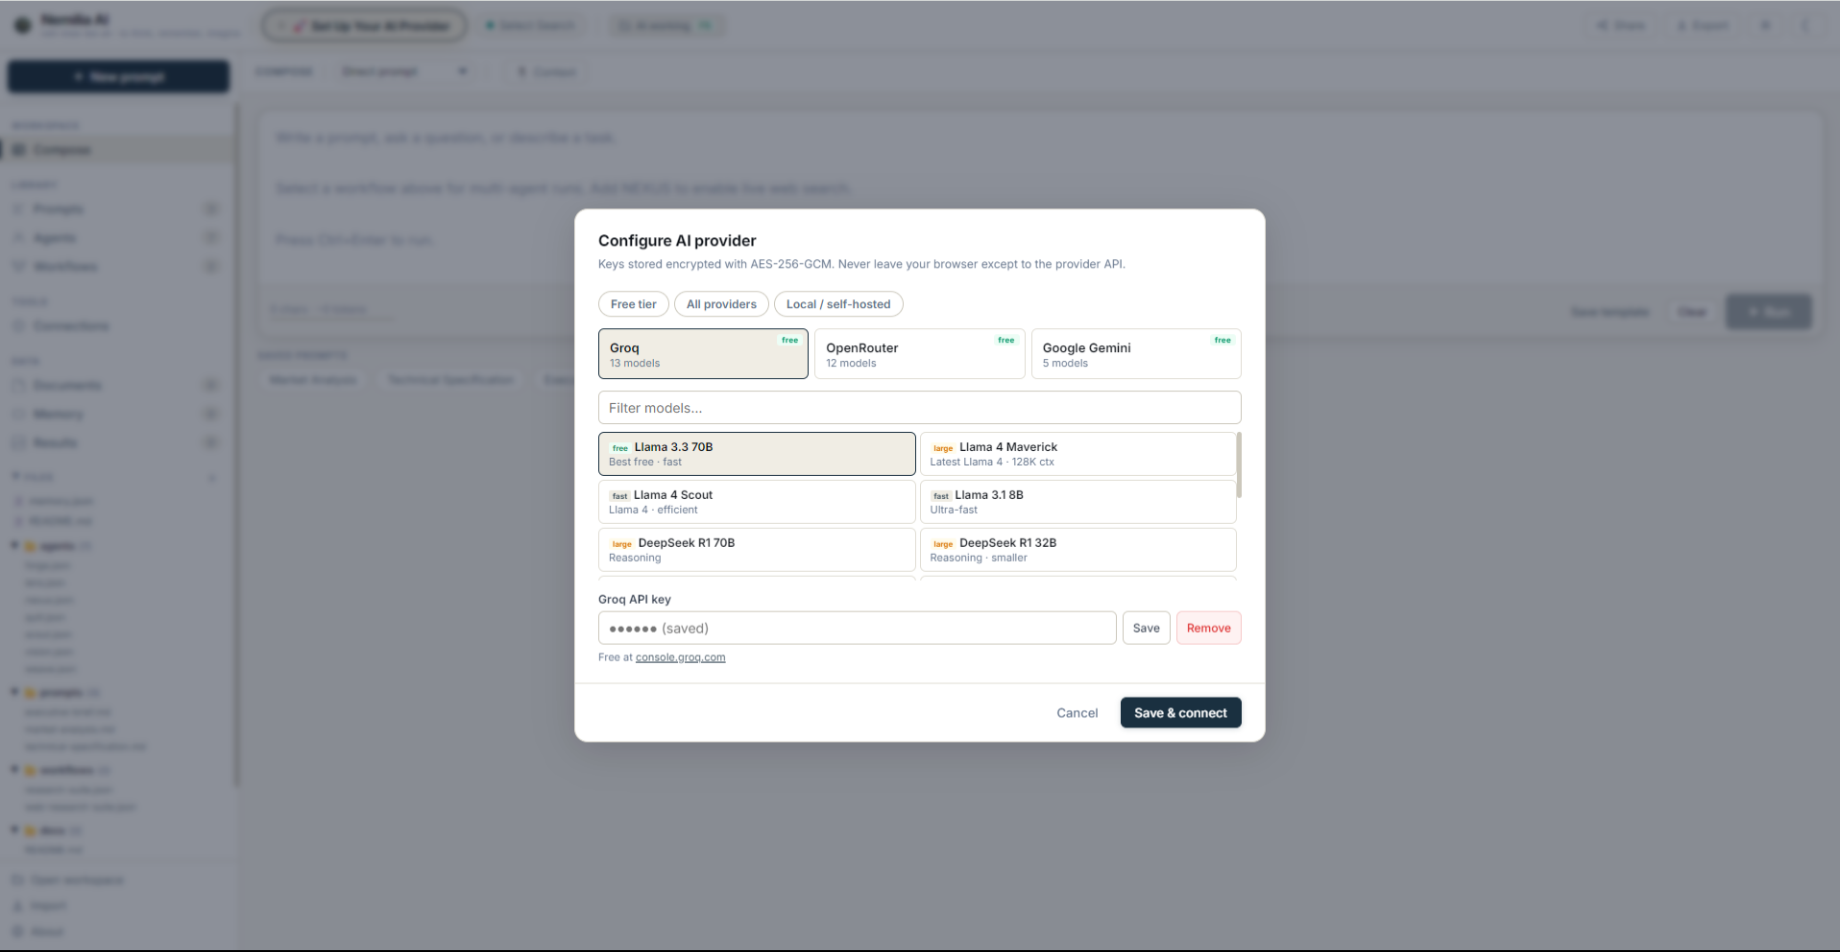Select the Llama 3.3 70B model
This screenshot has width=1840, height=952.
tap(757, 454)
